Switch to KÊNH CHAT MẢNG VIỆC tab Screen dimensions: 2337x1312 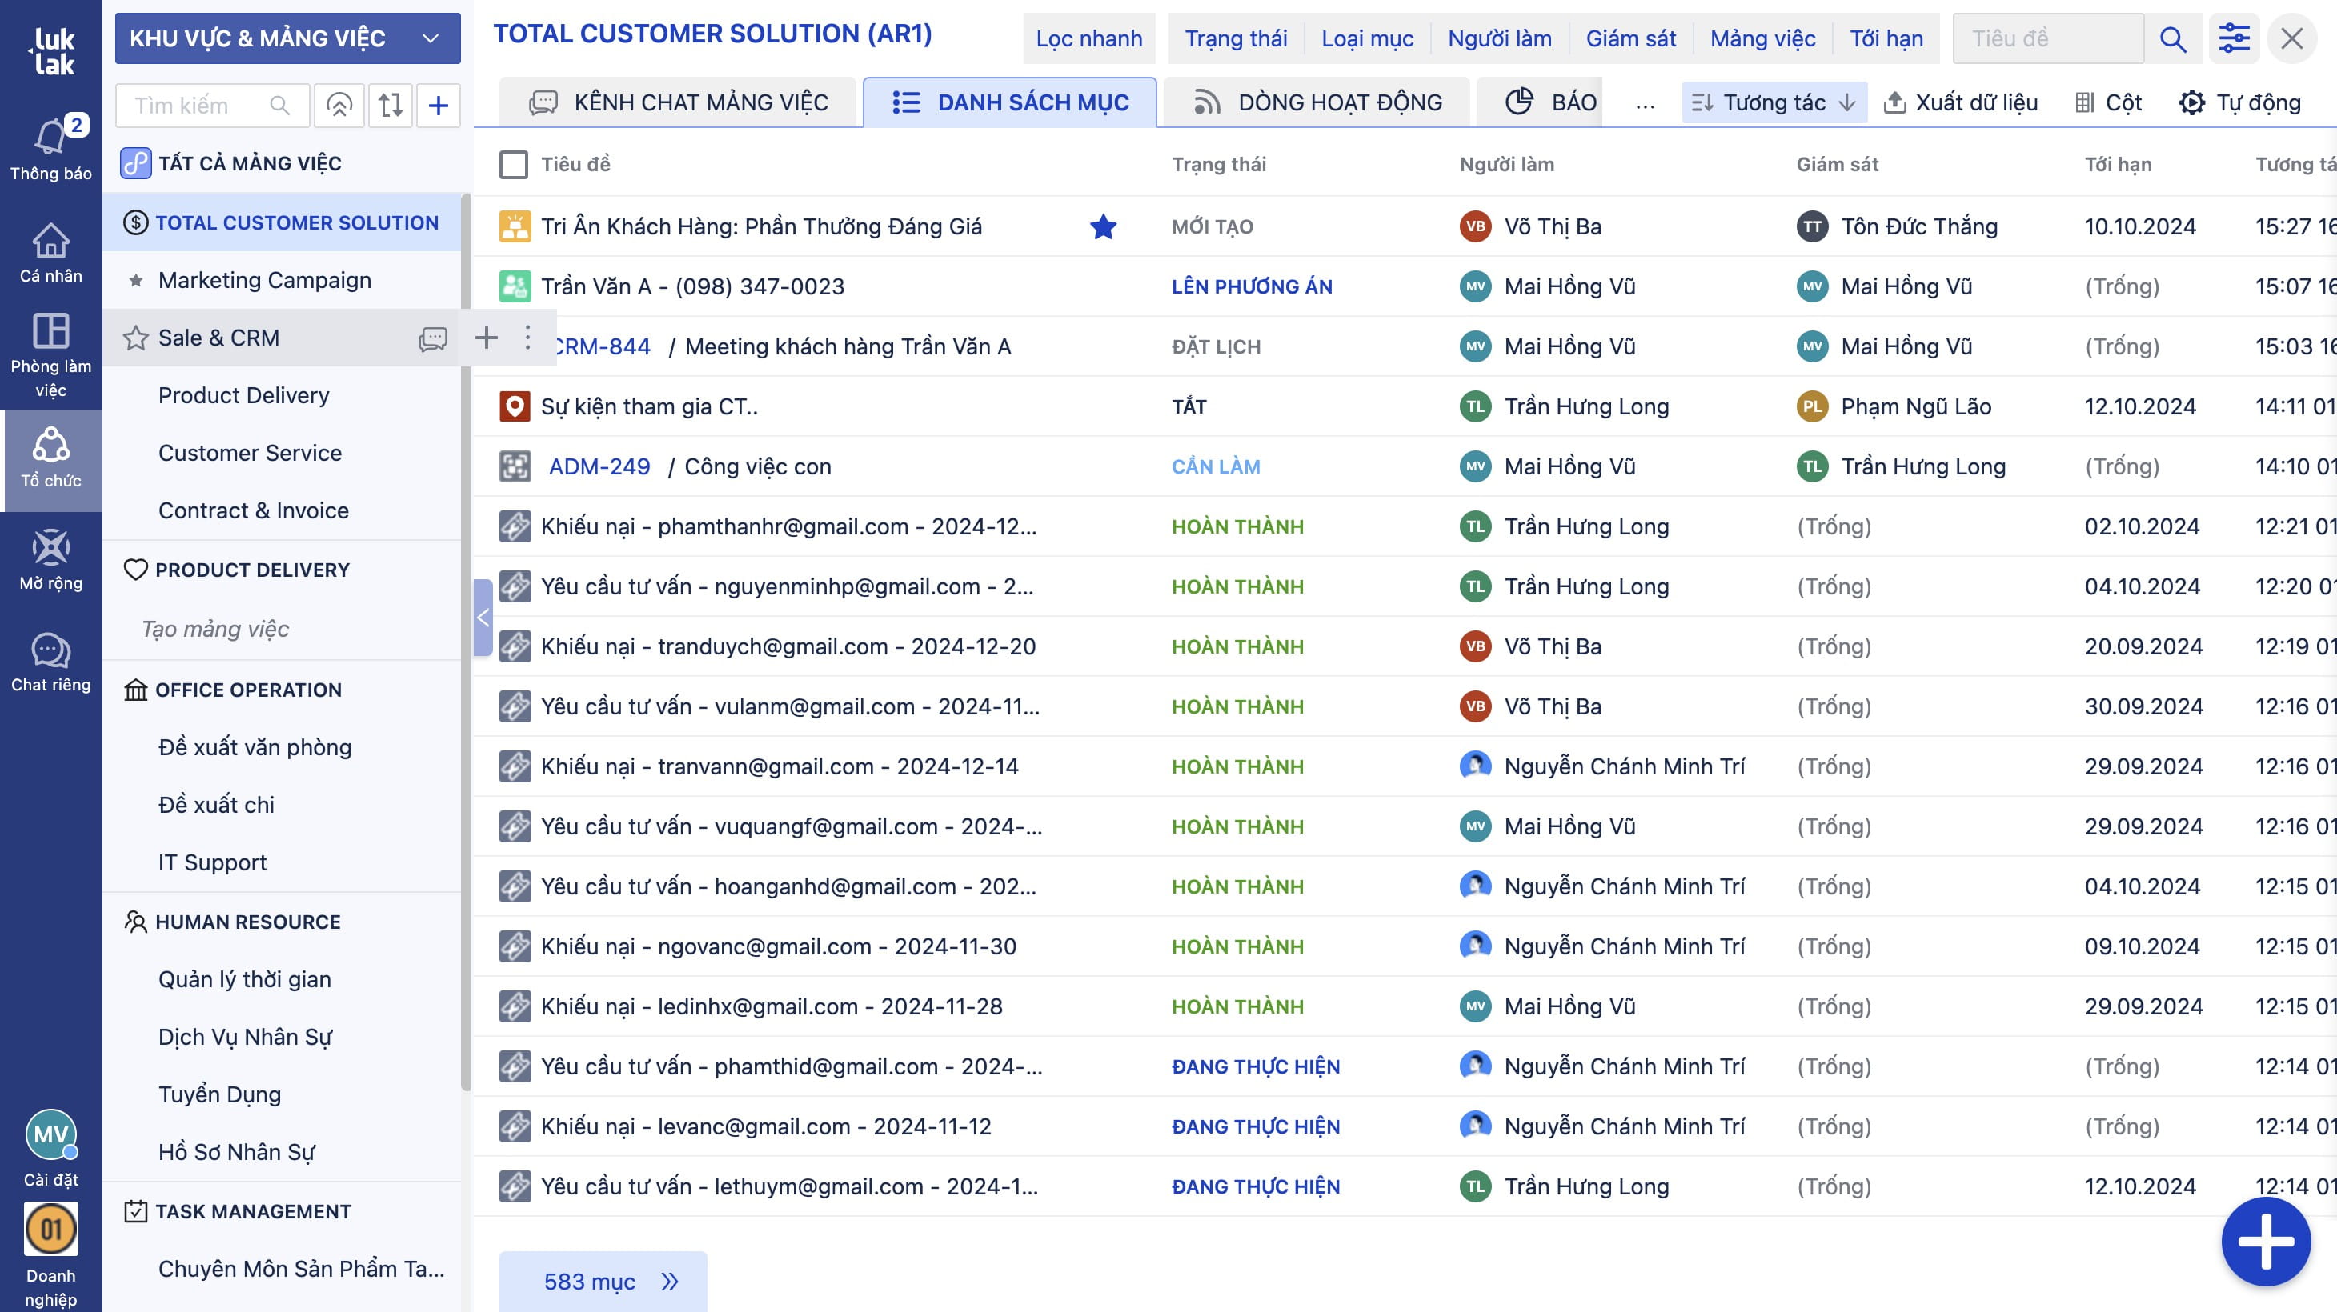click(x=679, y=102)
